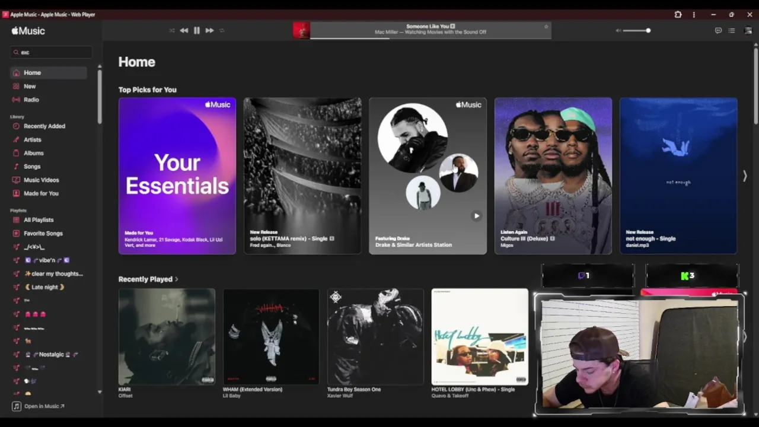Screen dimensions: 759x427
Task: Click the song progress bar
Action: (430, 38)
